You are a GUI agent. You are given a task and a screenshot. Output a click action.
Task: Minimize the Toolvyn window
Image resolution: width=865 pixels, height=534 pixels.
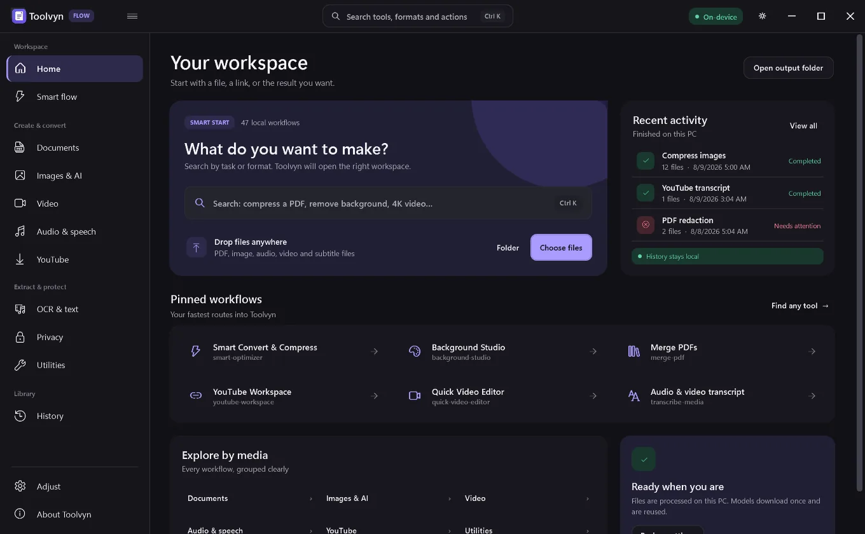[792, 17]
